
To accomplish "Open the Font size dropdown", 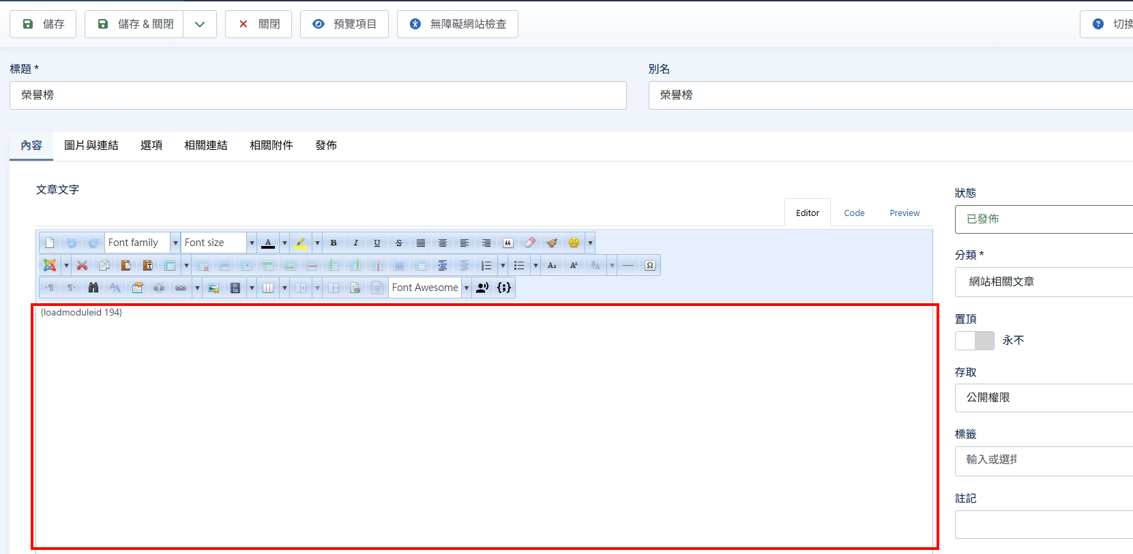I will [252, 243].
